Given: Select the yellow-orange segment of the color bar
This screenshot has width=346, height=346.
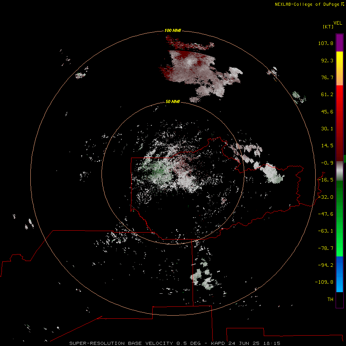Looking at the screenshot, I should [x=339, y=68].
